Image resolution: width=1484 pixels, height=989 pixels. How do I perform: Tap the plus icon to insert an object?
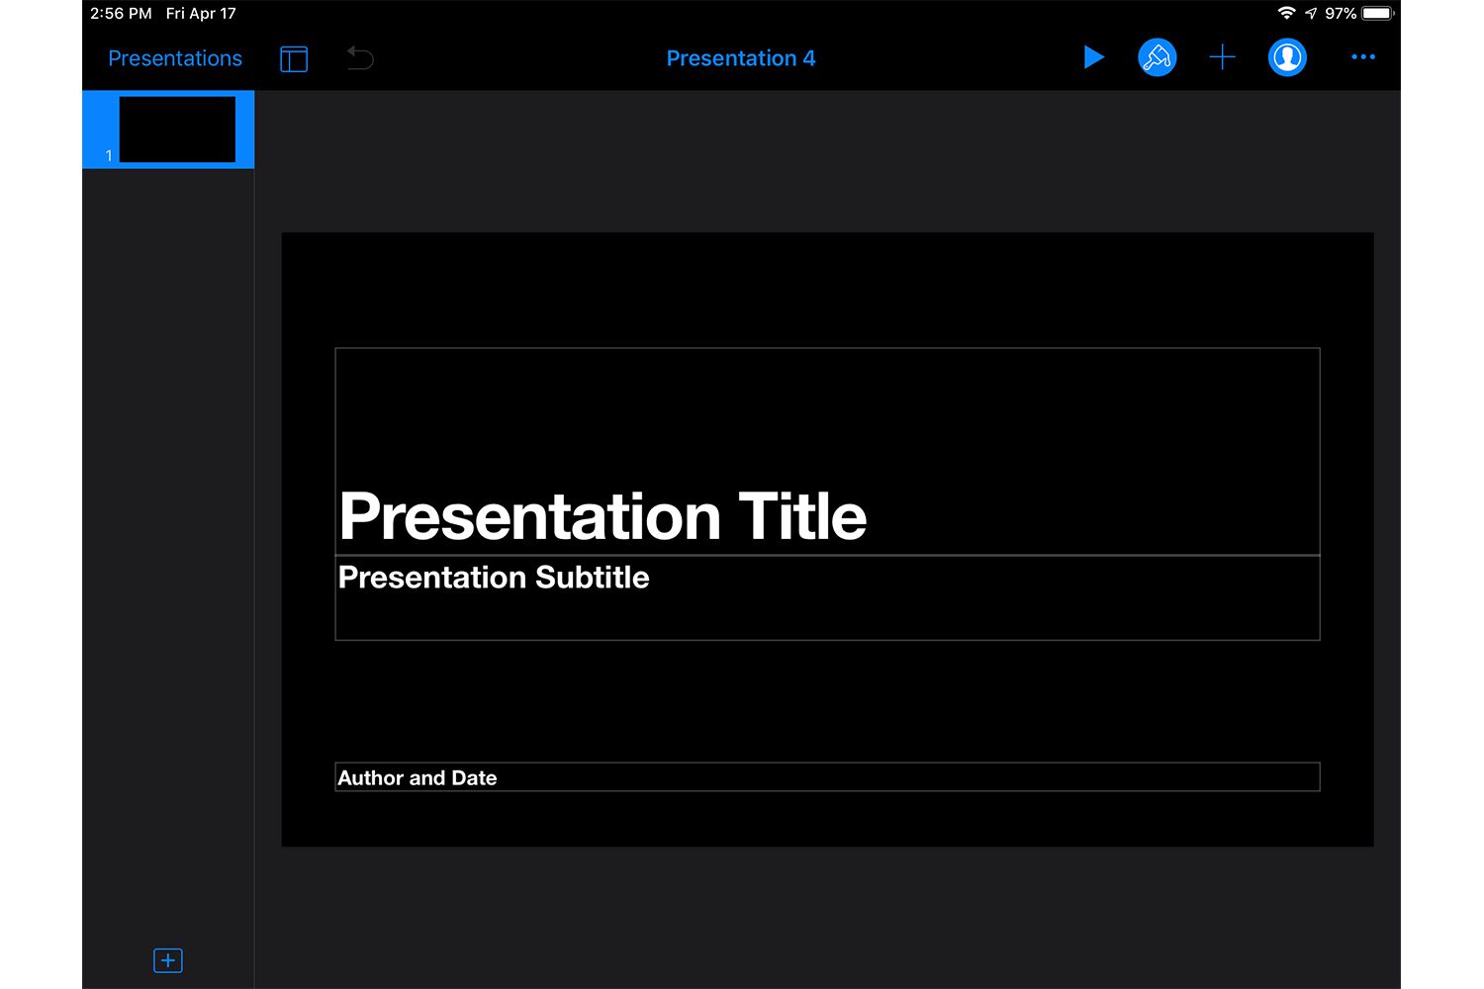[1222, 57]
